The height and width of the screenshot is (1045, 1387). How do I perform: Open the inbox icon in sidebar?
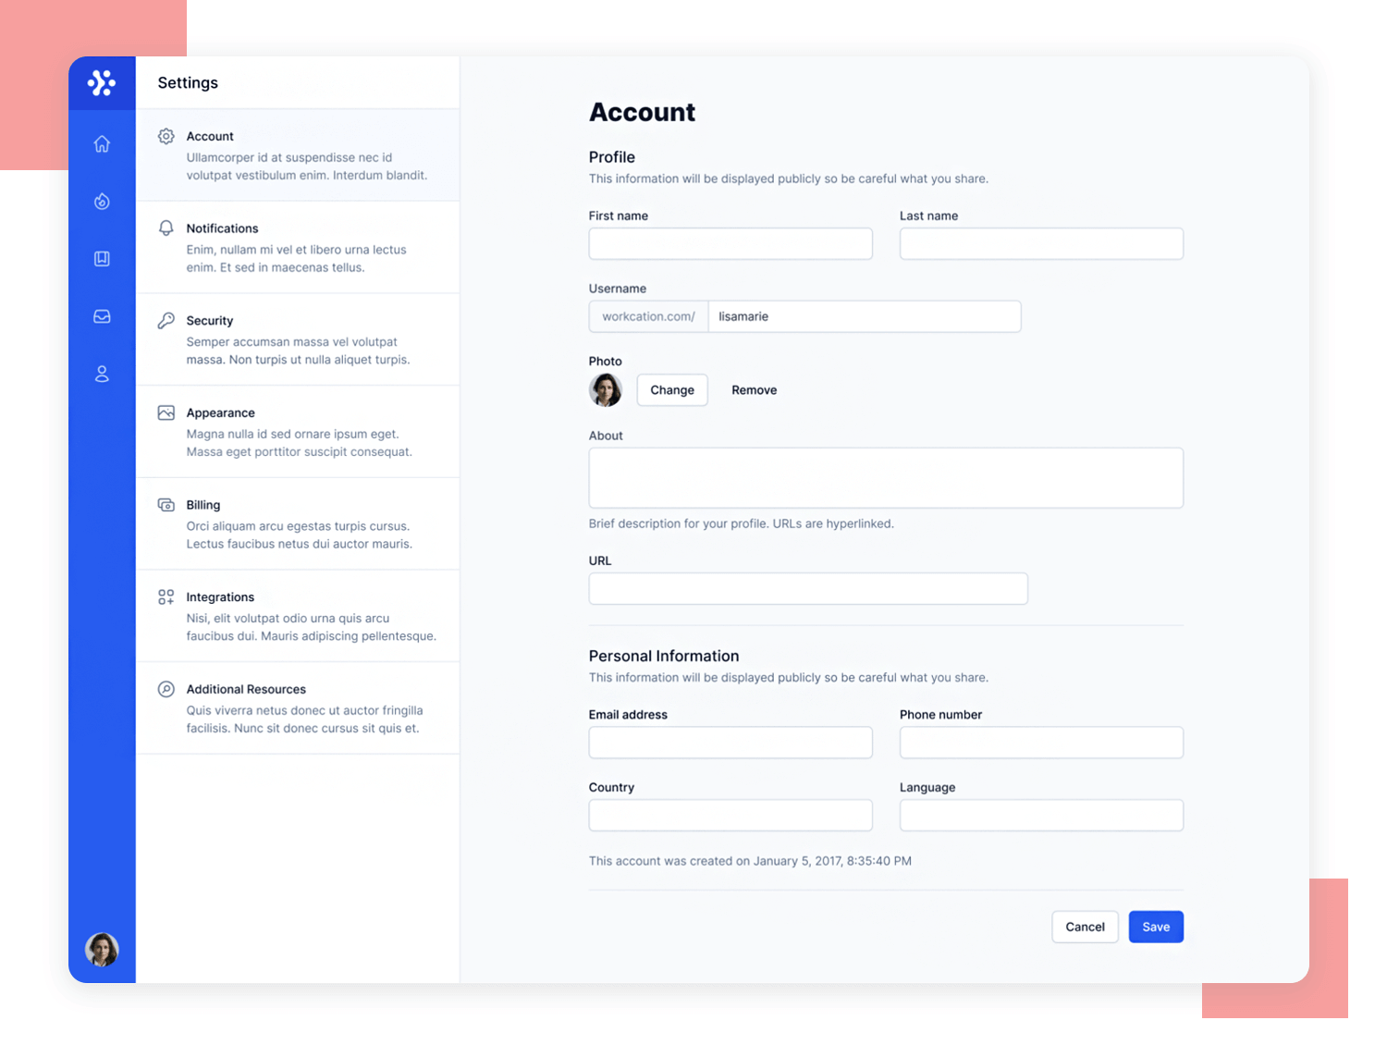(x=102, y=316)
